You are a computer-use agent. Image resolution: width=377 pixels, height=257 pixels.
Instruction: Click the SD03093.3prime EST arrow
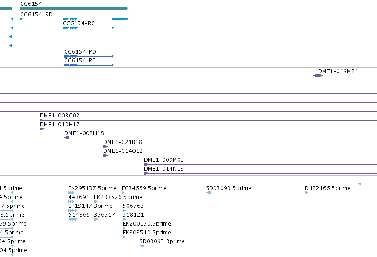coord(142,246)
